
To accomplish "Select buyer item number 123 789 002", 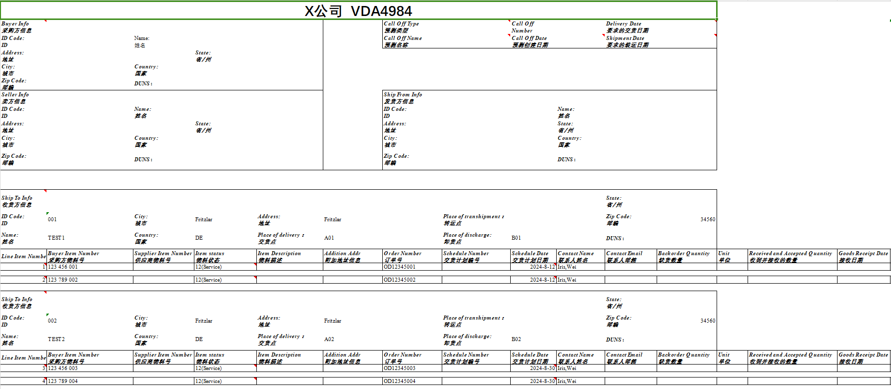I will point(63,280).
